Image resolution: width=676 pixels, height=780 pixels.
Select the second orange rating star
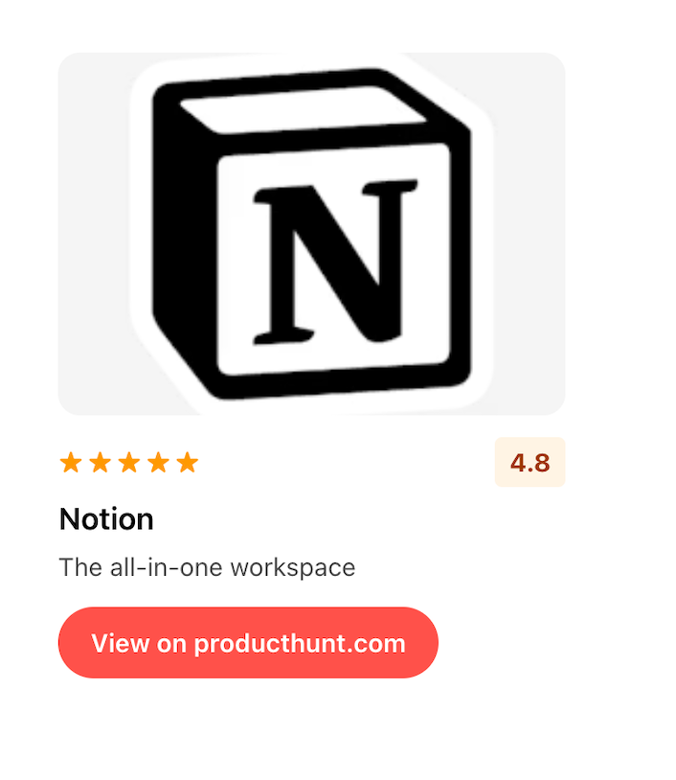click(100, 462)
